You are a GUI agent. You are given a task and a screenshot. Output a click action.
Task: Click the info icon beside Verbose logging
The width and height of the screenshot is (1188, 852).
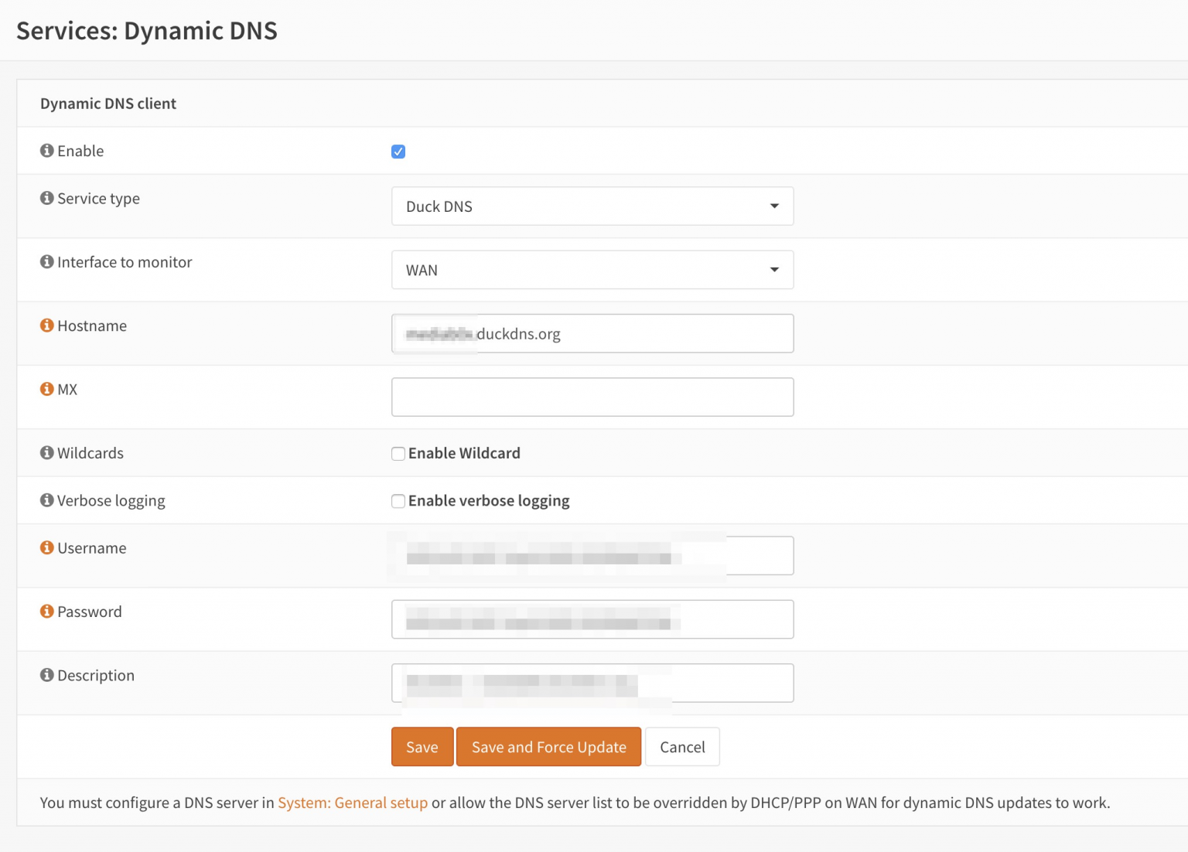pos(46,500)
